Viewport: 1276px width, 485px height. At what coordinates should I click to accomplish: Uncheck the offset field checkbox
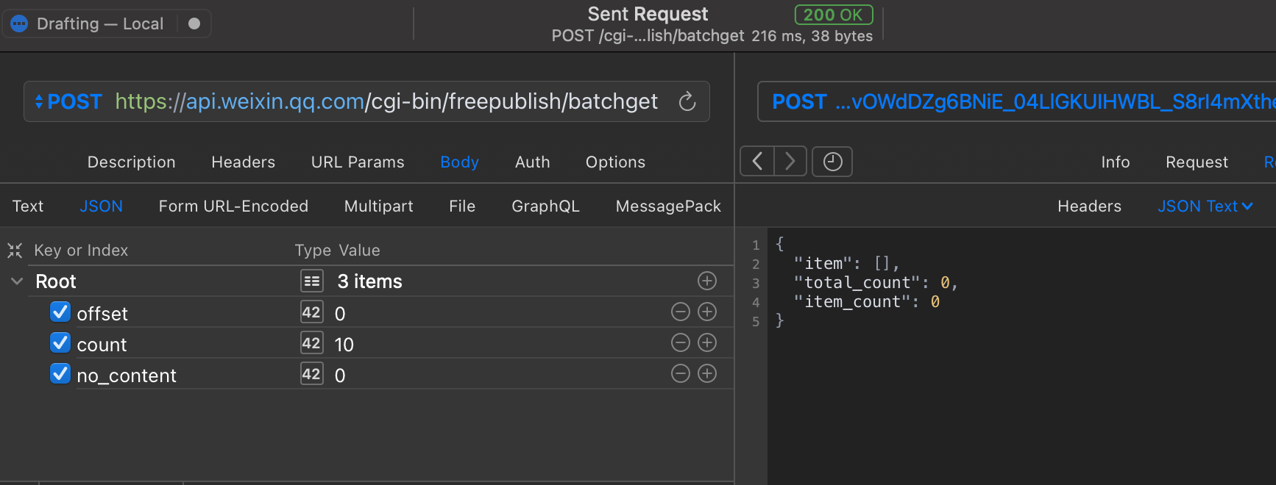pos(60,312)
